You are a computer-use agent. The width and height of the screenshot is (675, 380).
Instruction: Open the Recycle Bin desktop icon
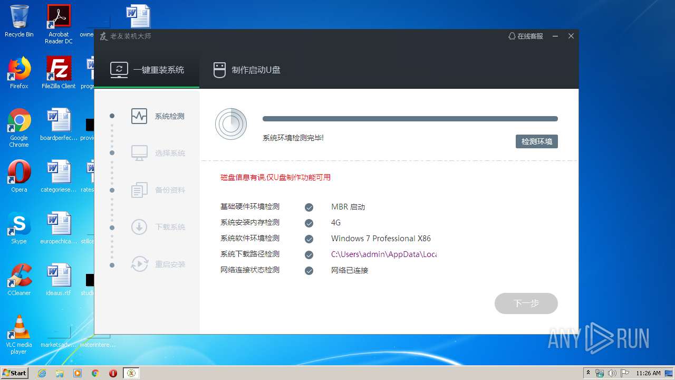(19, 21)
